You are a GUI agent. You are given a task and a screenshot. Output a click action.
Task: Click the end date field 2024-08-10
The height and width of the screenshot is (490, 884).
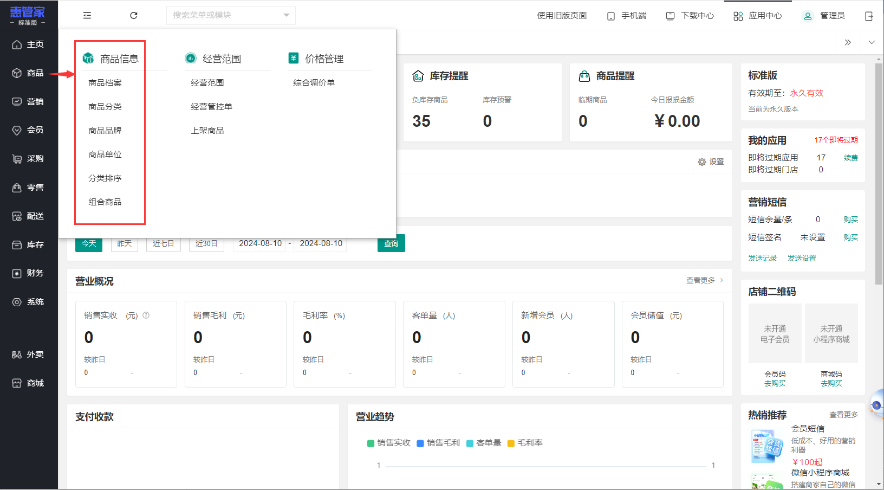(x=321, y=244)
